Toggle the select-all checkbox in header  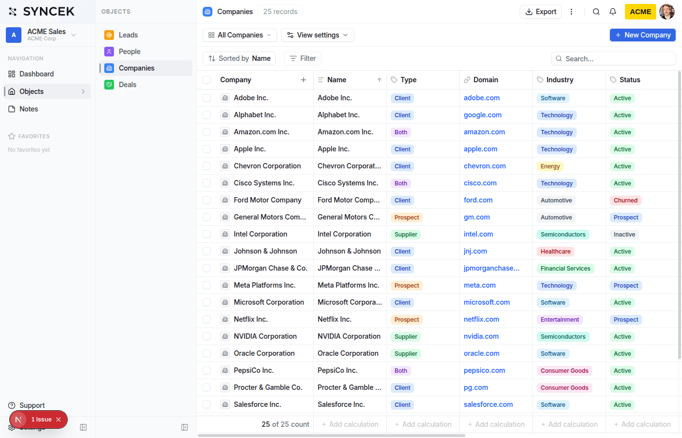207,80
